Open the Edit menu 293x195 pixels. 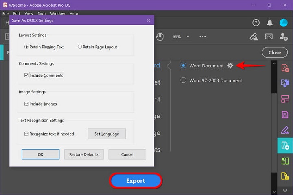[x=16, y=13]
